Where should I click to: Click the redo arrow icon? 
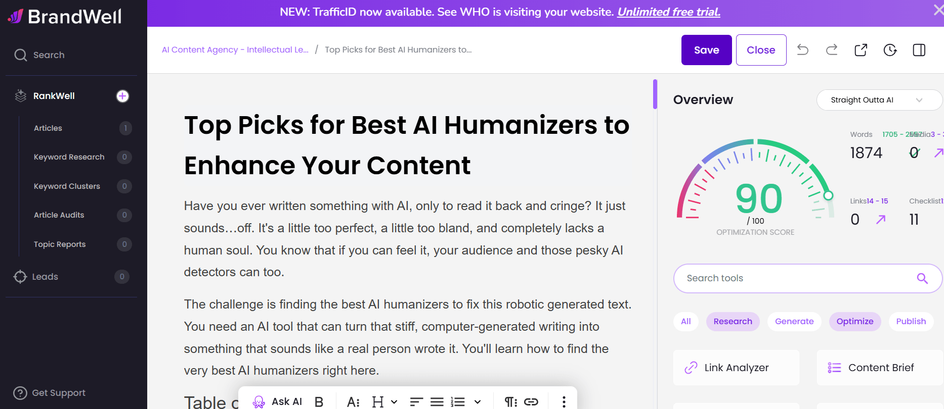coord(832,50)
